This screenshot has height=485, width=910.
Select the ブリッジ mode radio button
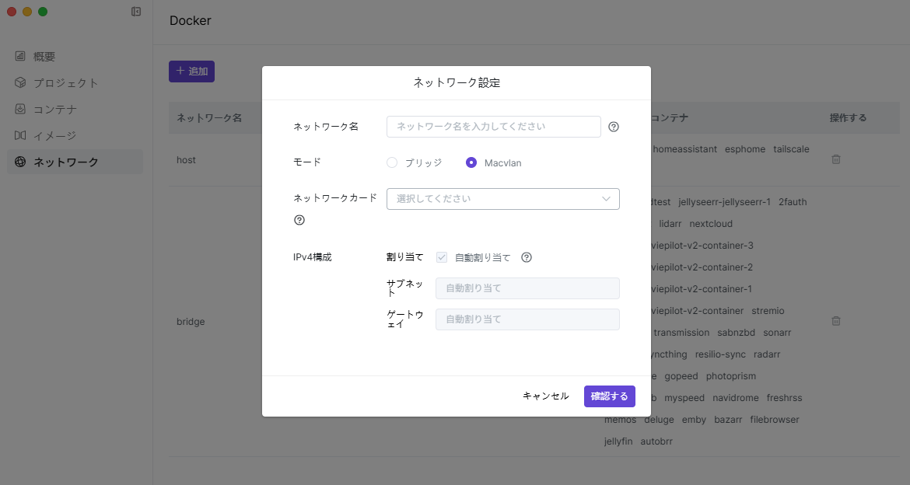(392, 162)
